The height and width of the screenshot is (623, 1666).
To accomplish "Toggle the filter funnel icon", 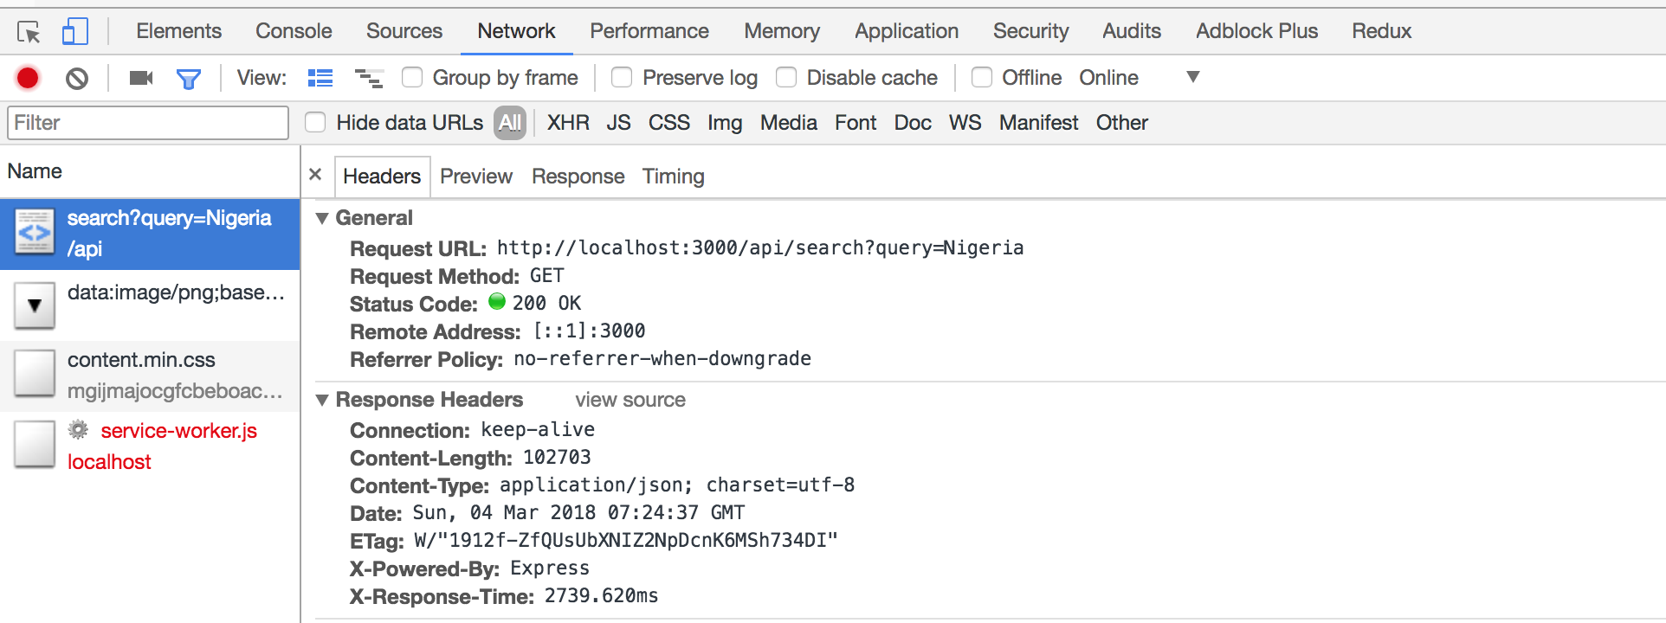I will point(188,79).
